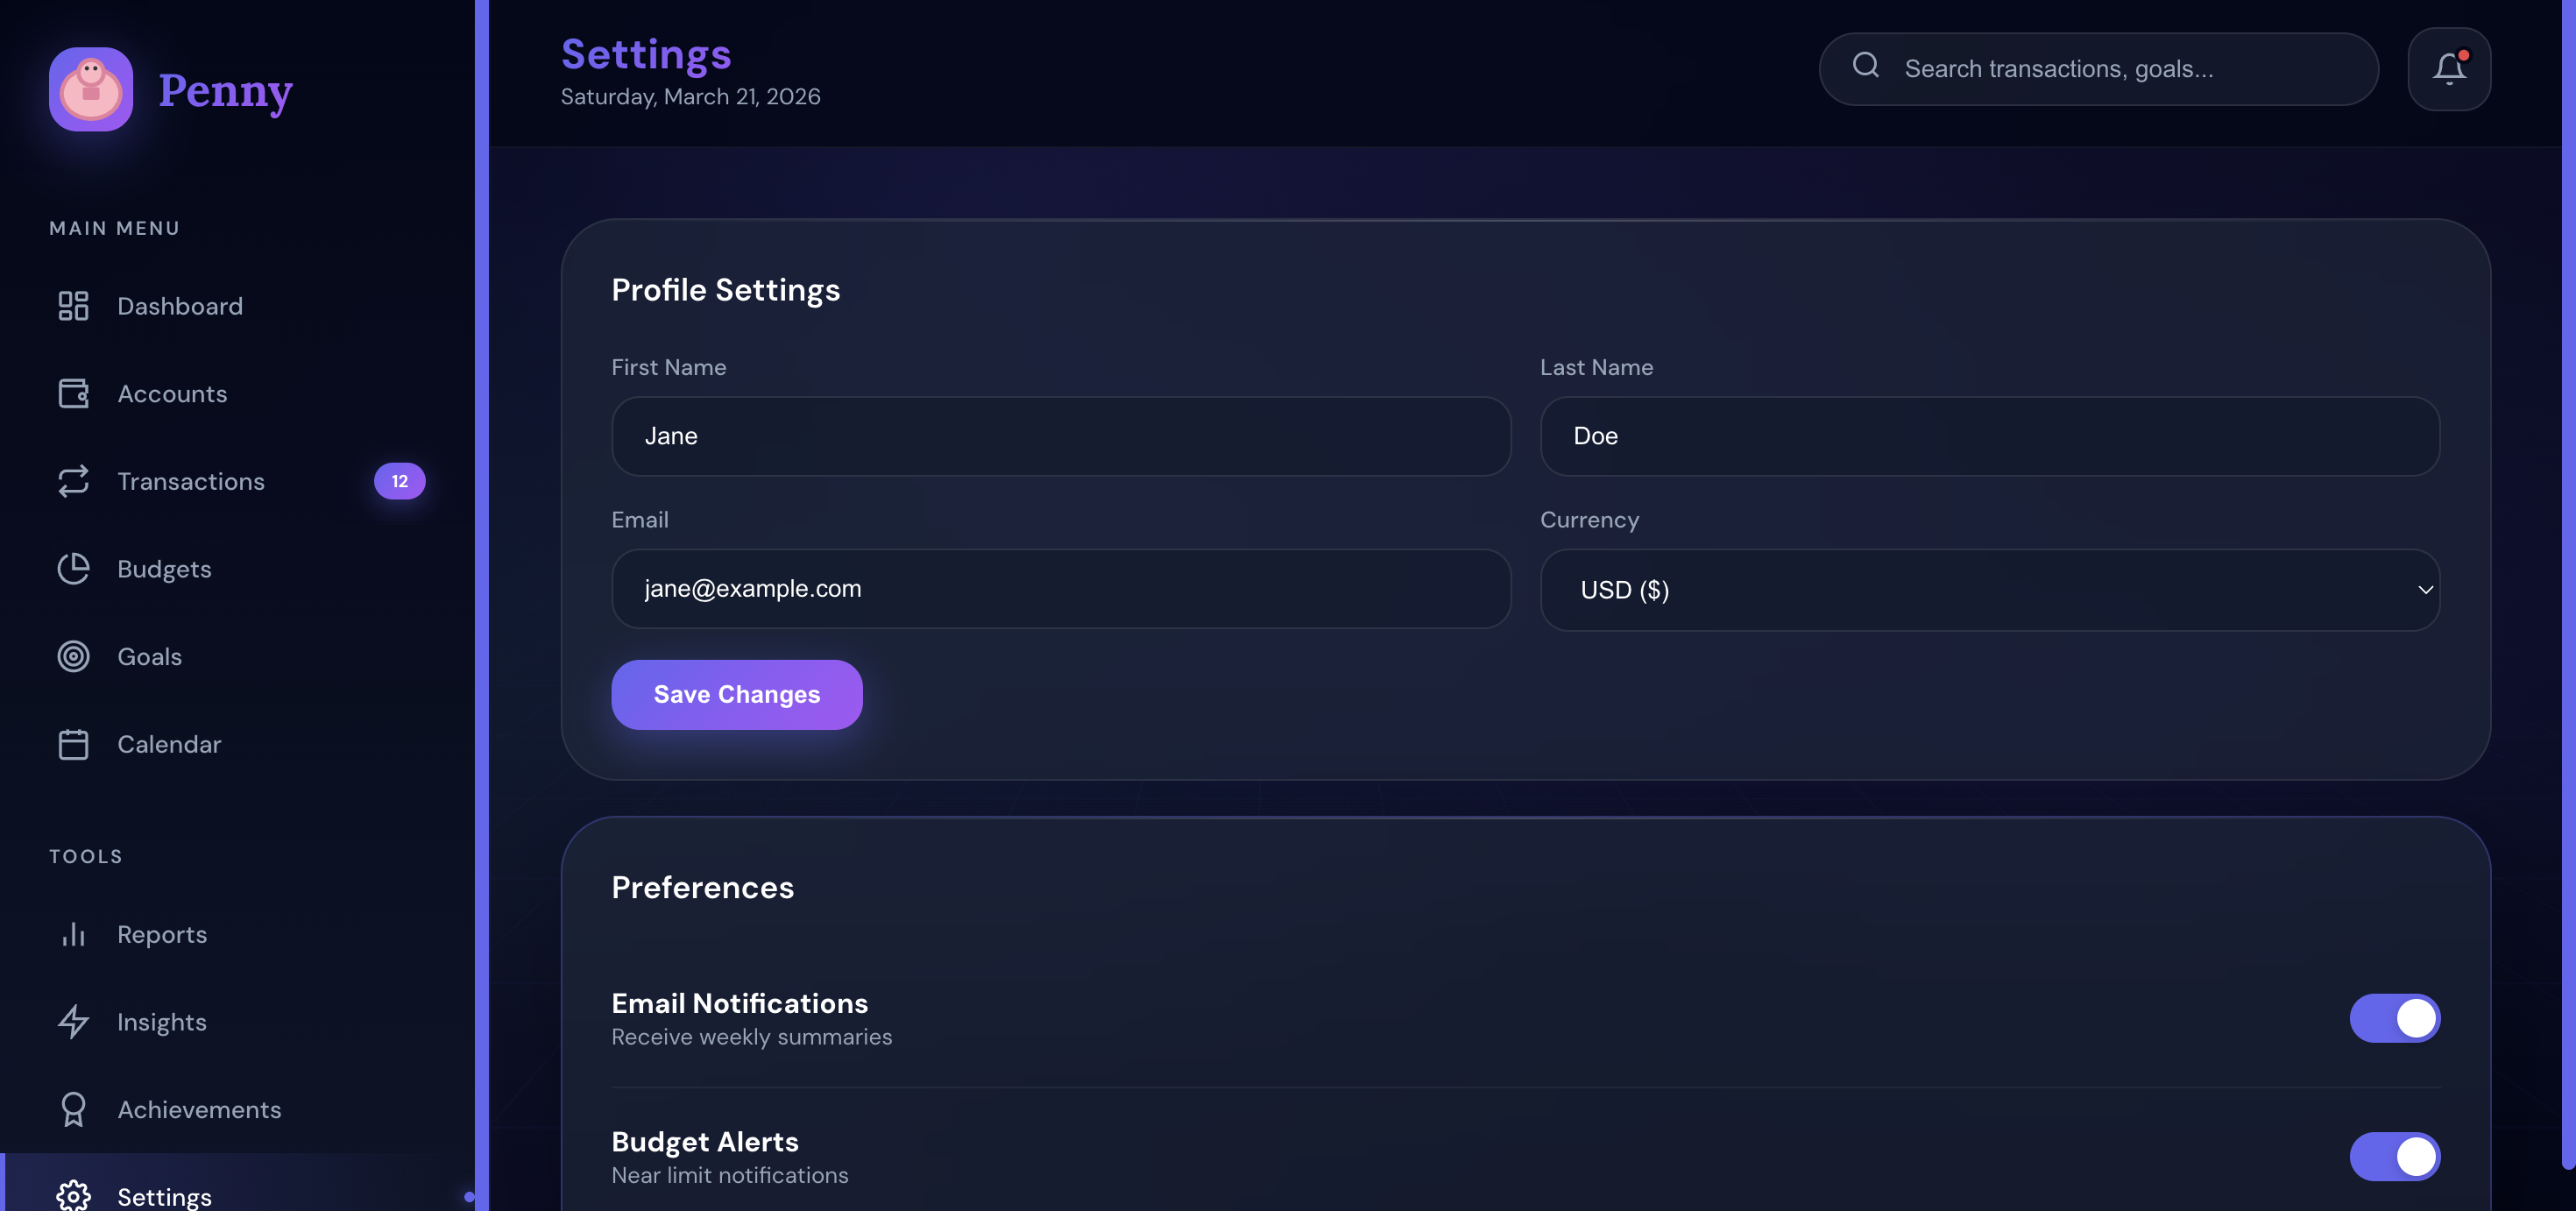Go to Transactions in the main menu
This screenshot has width=2576, height=1211.
click(x=191, y=482)
